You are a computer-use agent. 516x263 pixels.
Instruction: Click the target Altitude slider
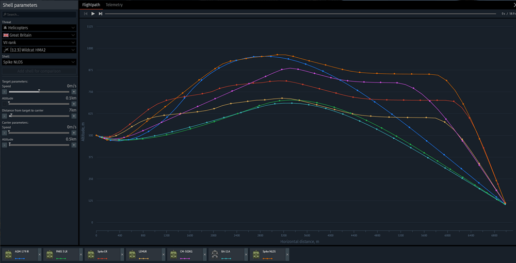point(39,104)
